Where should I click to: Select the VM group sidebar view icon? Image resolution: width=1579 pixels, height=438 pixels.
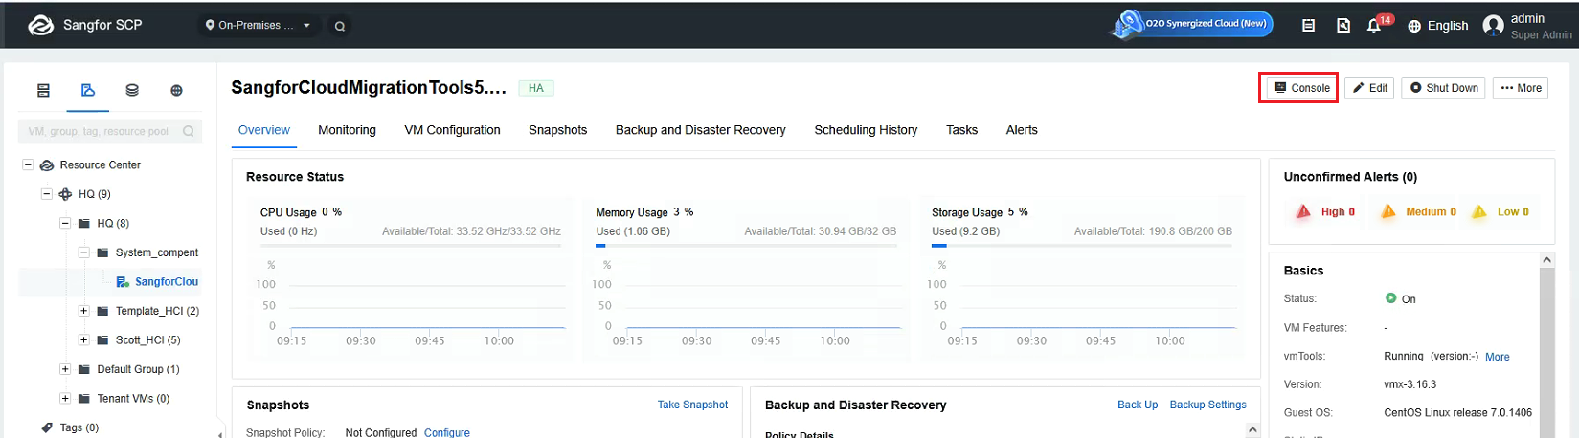tap(87, 90)
